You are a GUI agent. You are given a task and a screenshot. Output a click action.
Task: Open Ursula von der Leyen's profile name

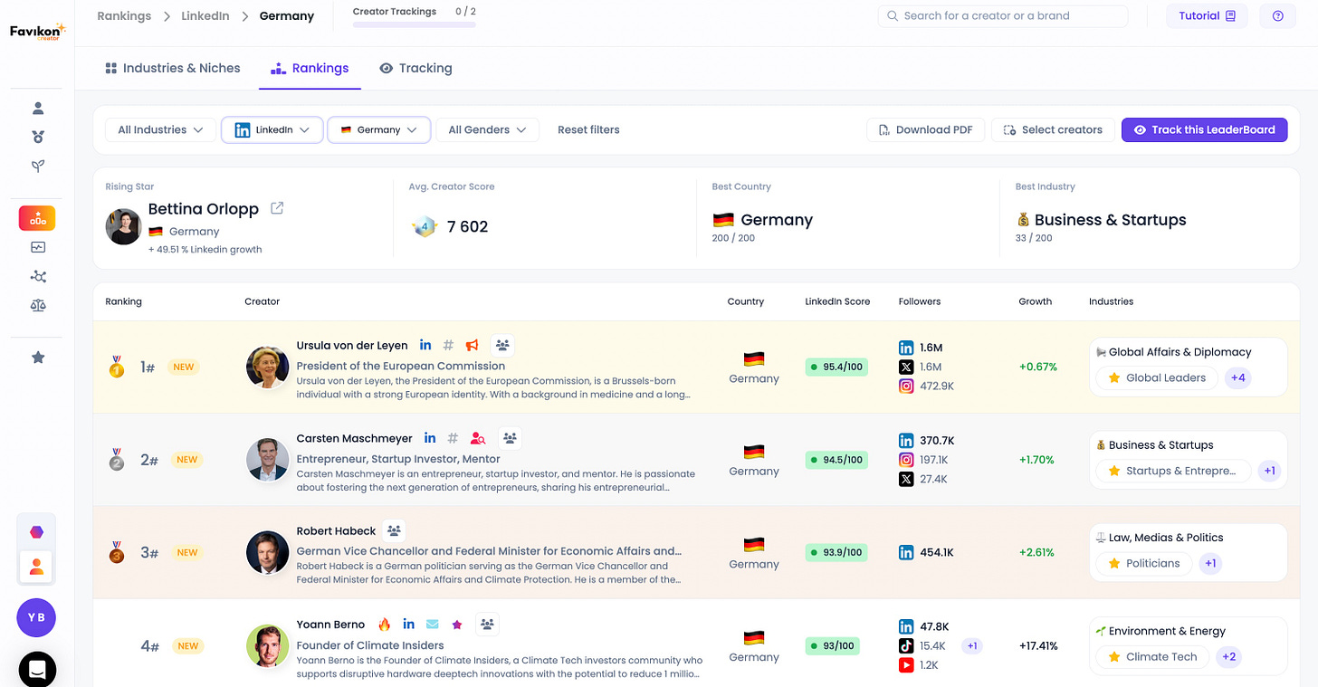pos(352,345)
